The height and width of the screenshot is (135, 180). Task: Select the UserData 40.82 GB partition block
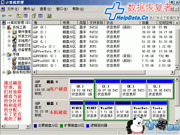coord(141,111)
